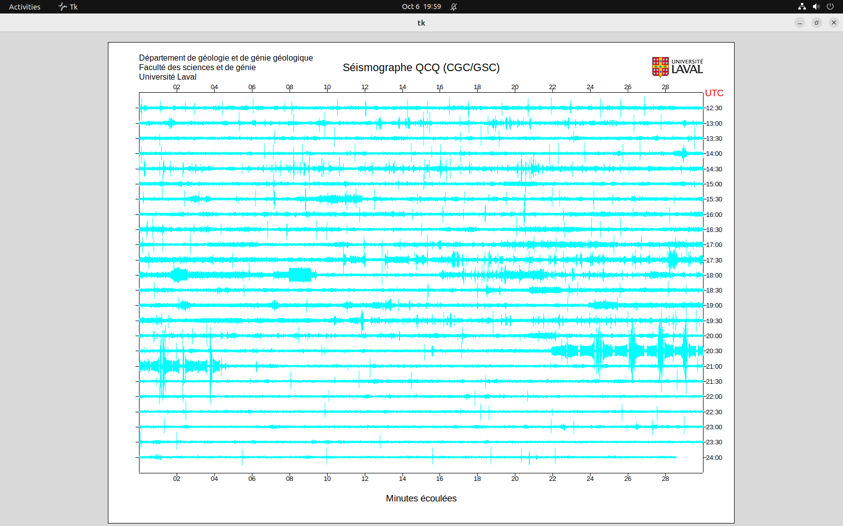Maximize the tk window
The image size is (843, 526).
pos(817,23)
